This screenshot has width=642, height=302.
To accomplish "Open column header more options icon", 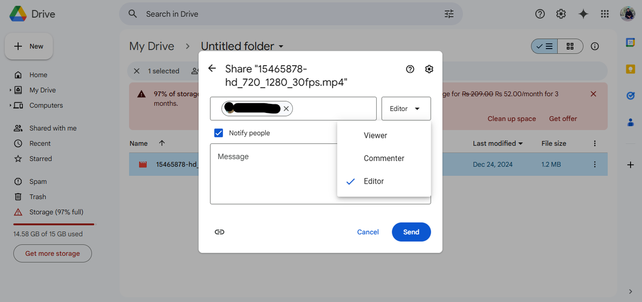I will [595, 143].
